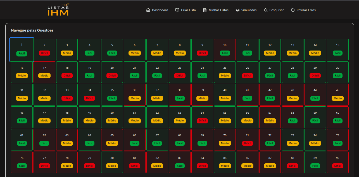Open question 45 marked Médio
Image resolution: width=359 pixels, height=177 pixels.
(x=337, y=95)
